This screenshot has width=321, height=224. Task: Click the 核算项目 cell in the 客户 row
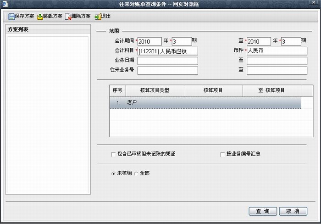[x=213, y=103]
